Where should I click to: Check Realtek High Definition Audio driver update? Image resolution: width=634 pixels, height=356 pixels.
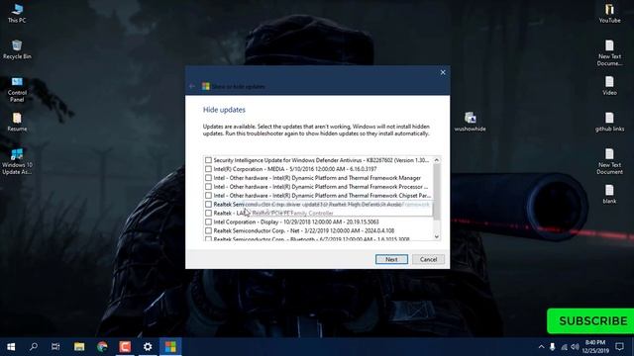tap(208, 205)
